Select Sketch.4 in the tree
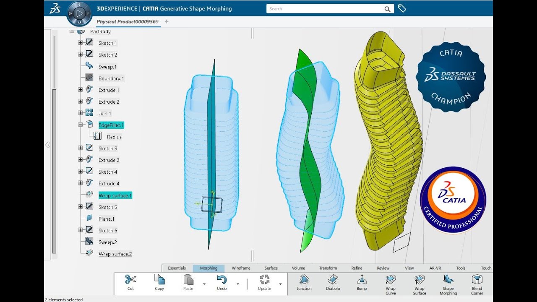This screenshot has width=537, height=302. coord(108,172)
